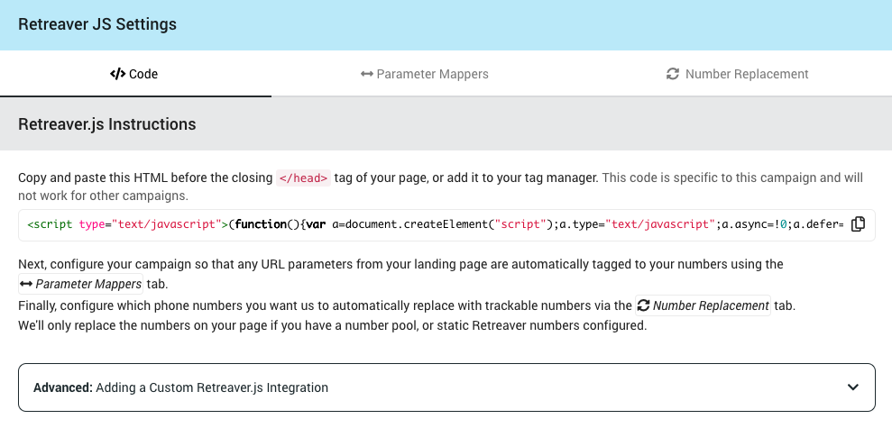This screenshot has width=892, height=428.
Task: Click the Retreaver JS Settings header title
Action: pyautogui.click(x=97, y=24)
